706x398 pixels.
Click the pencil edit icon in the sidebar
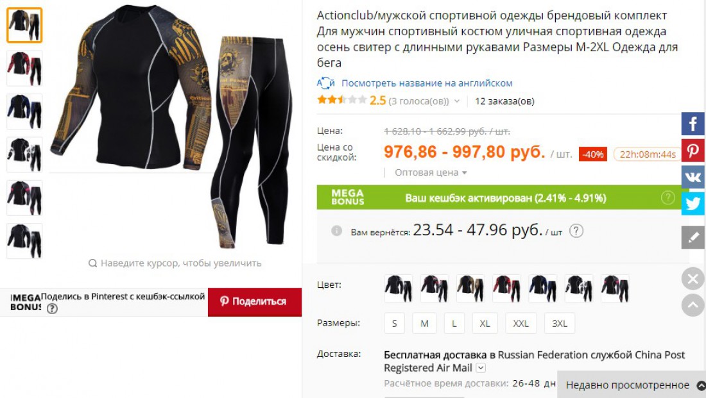point(693,237)
